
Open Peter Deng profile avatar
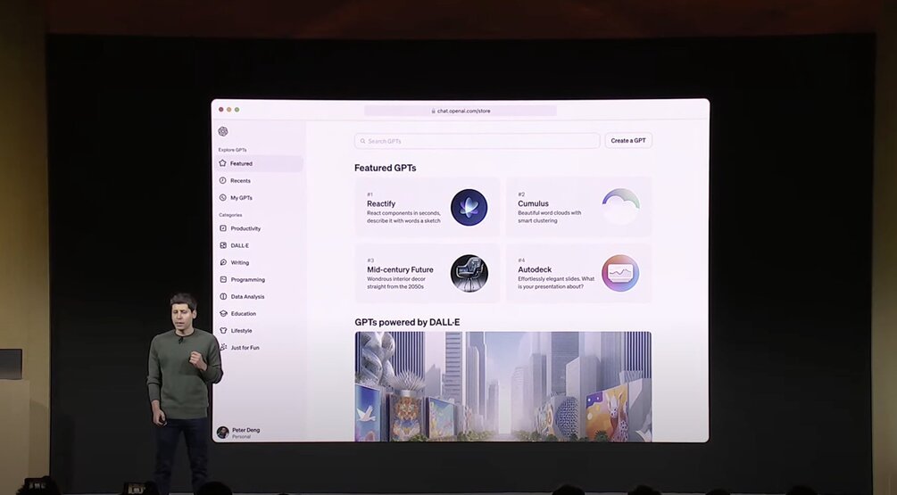tap(222, 433)
